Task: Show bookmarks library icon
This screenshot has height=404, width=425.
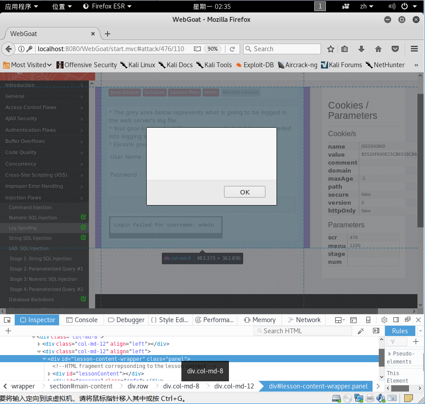Action: tap(345, 49)
